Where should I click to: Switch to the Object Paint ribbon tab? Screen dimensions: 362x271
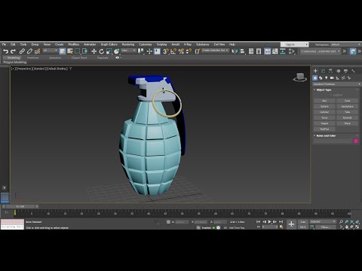pos(79,58)
